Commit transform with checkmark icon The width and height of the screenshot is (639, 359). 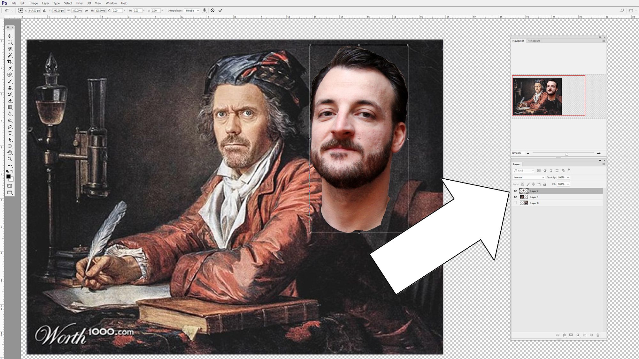(x=220, y=11)
